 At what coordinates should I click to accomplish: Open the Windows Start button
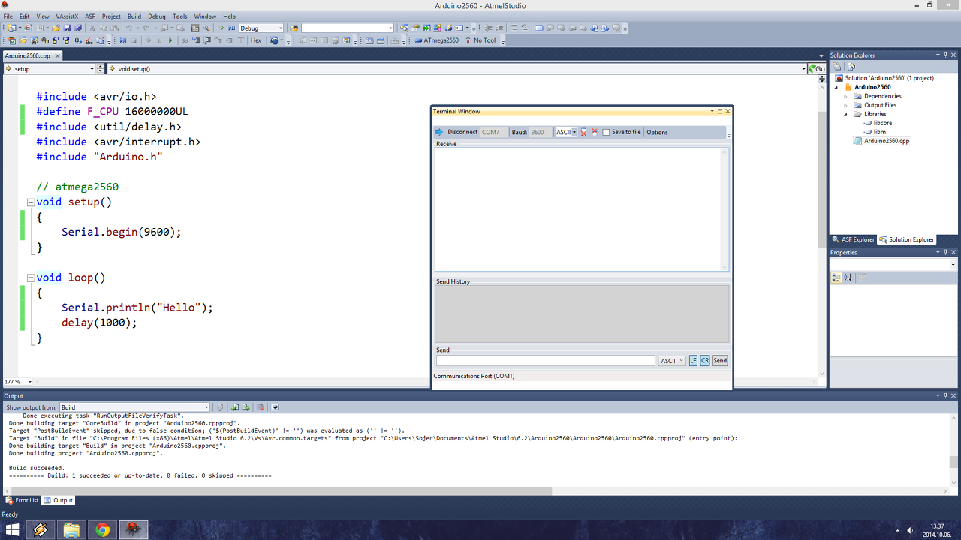pos(12,530)
